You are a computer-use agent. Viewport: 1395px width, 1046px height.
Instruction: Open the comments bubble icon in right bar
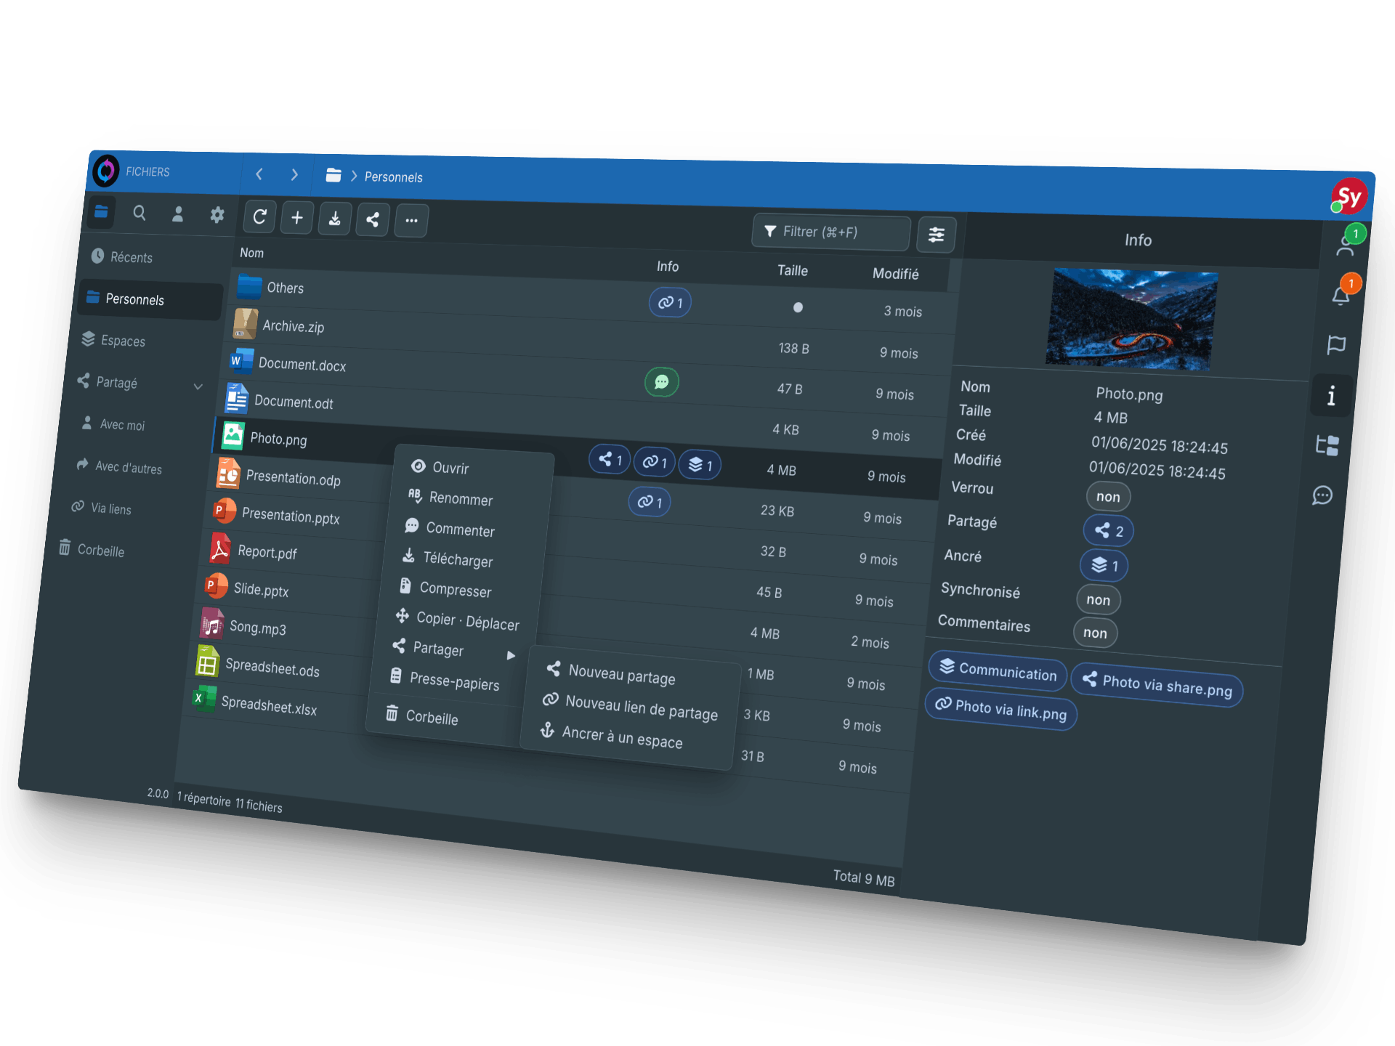[x=1322, y=495]
